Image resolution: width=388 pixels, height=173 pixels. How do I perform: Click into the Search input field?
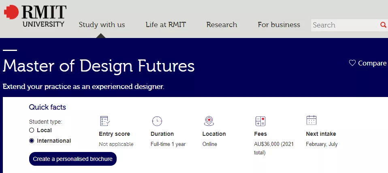click(344, 25)
